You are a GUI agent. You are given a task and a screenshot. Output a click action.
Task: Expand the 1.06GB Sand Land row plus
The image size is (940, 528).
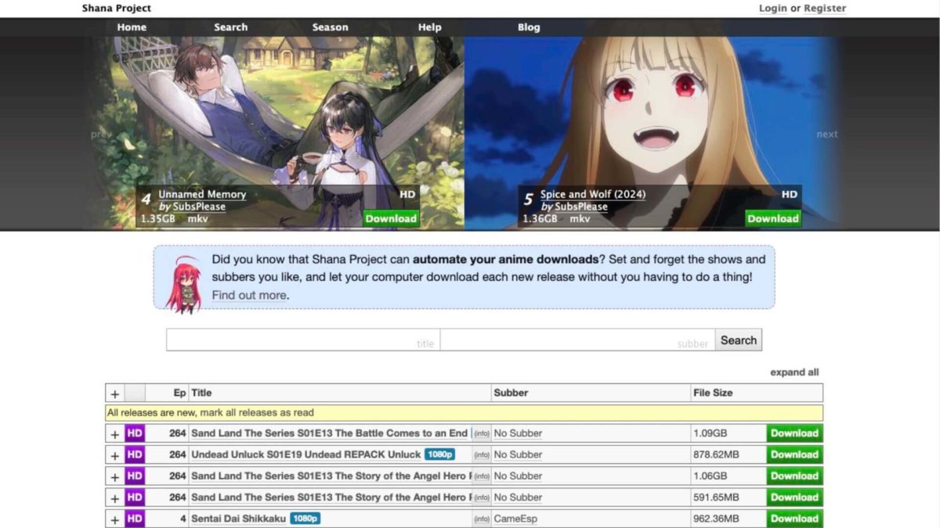114,476
